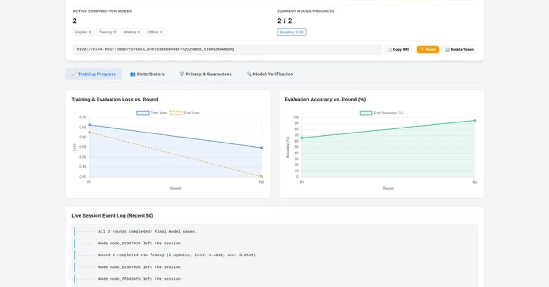Screen dimensions: 549x287
Task: Open the Privacy & Guarantees tab
Action: [x=205, y=74]
